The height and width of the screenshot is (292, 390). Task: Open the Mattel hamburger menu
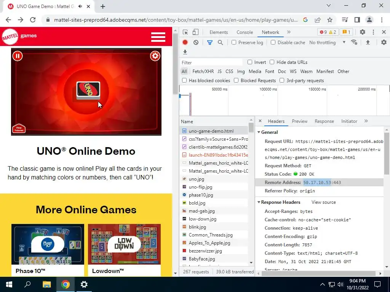tap(158, 37)
